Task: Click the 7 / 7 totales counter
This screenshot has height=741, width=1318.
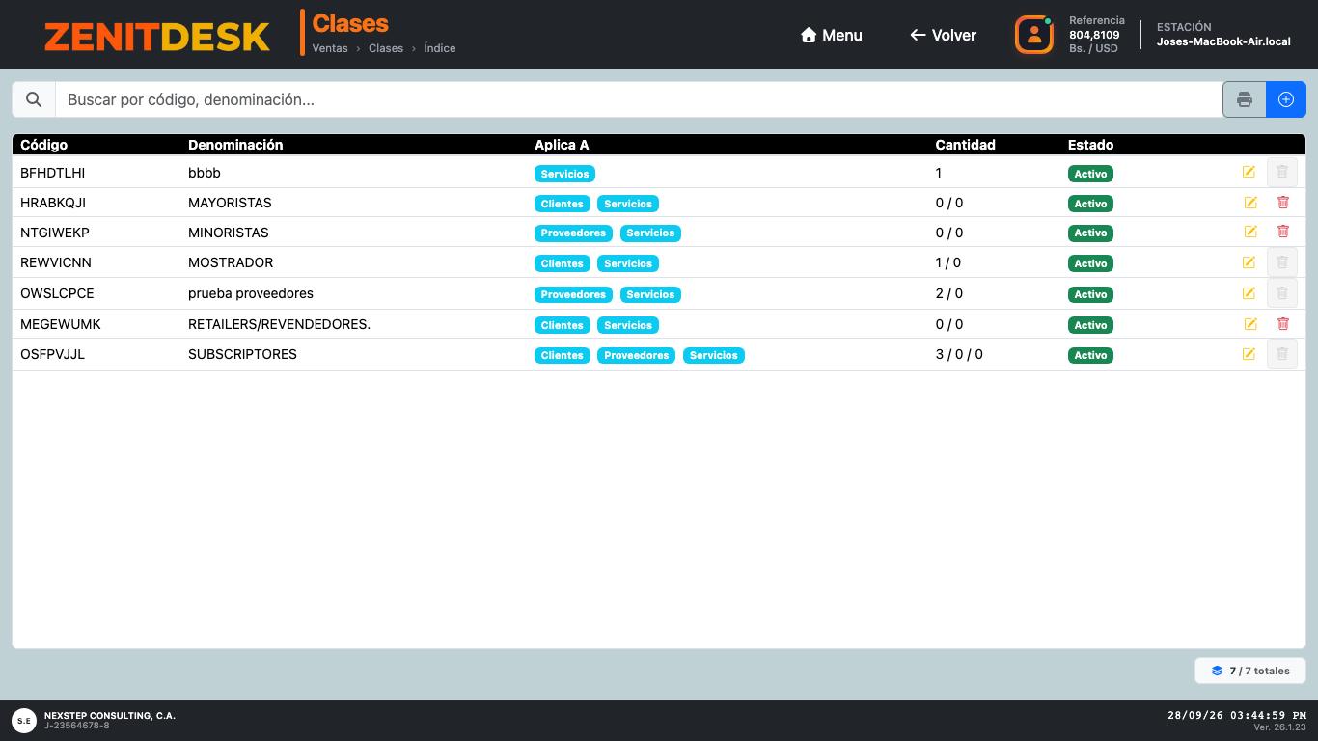Action: tap(1250, 671)
